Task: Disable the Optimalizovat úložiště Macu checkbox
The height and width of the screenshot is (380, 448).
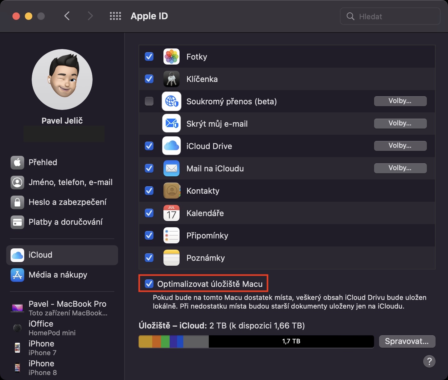Action: point(149,284)
